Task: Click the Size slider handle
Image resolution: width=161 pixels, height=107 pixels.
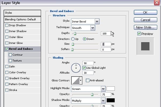Action: 73,44
